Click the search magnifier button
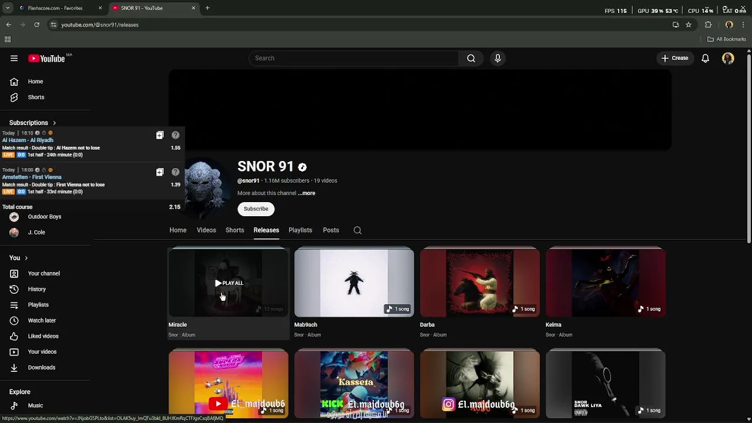 click(x=471, y=58)
